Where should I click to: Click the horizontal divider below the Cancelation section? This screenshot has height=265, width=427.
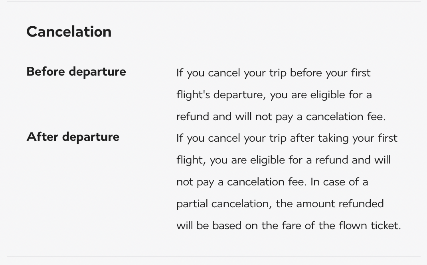pos(213,257)
